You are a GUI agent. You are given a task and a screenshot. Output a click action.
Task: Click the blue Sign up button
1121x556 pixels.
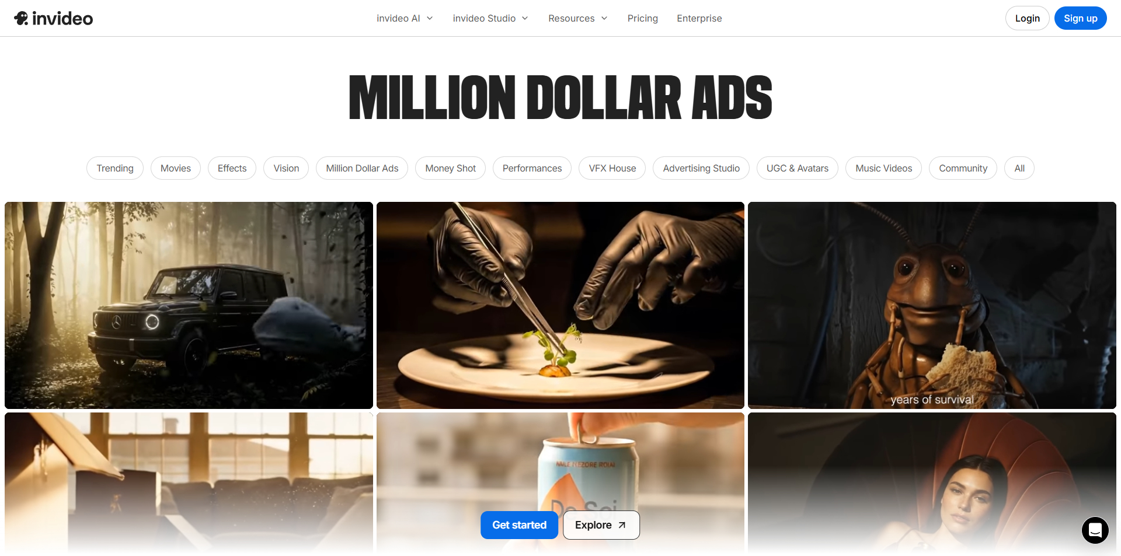1080,18
